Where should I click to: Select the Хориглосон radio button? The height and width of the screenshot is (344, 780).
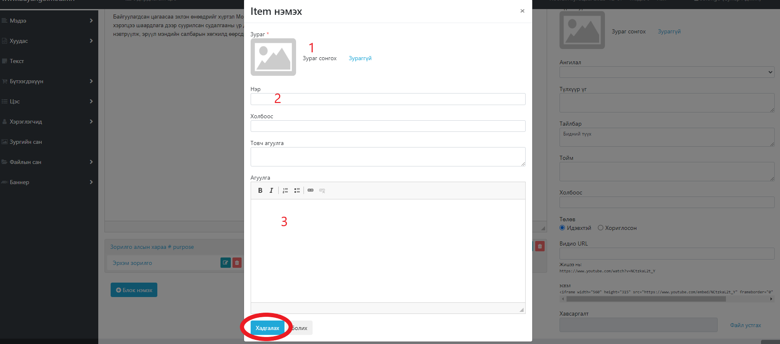coord(600,228)
